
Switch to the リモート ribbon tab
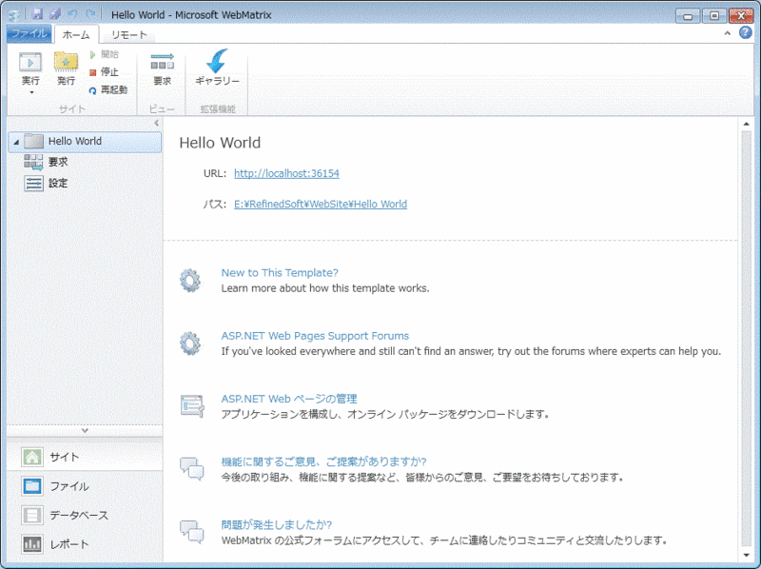128,34
